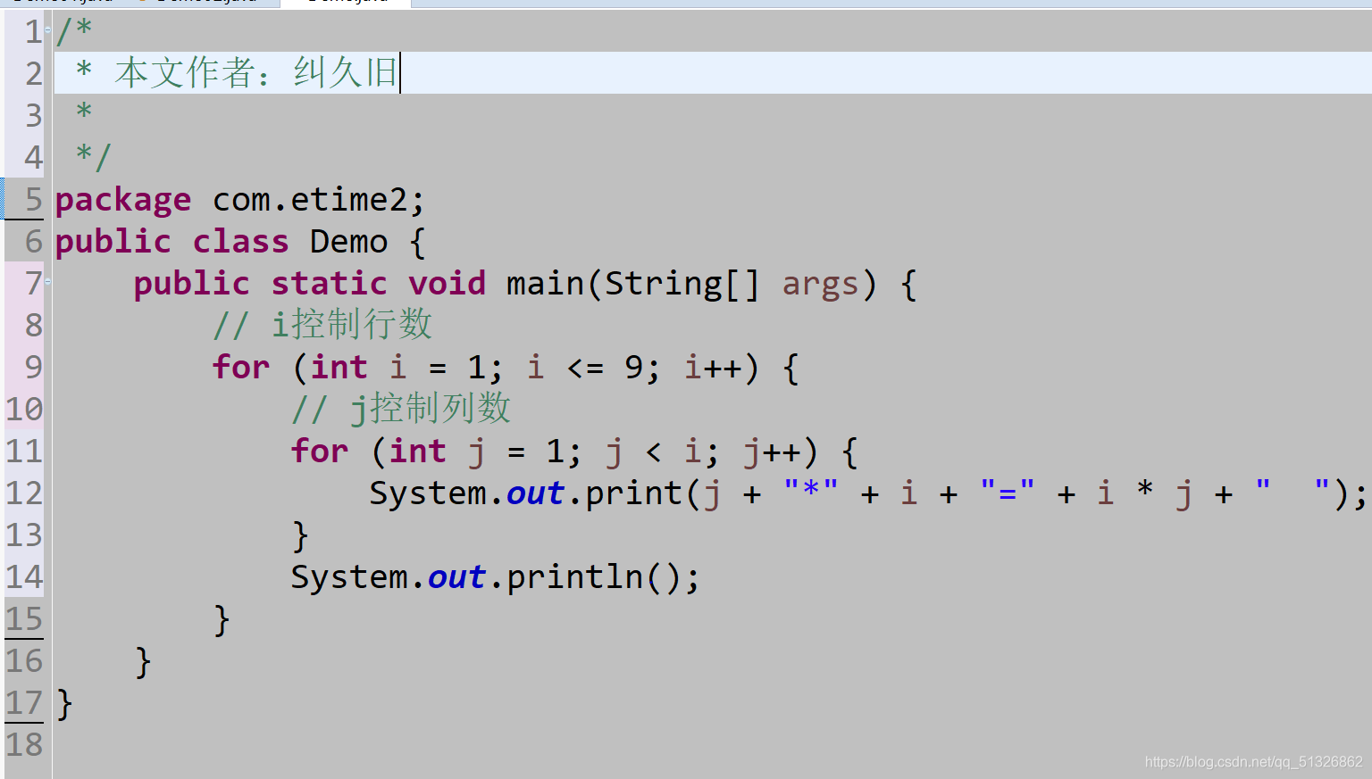1372x779 pixels.
Task: Click line number 12 in the gutter
Action: click(24, 493)
